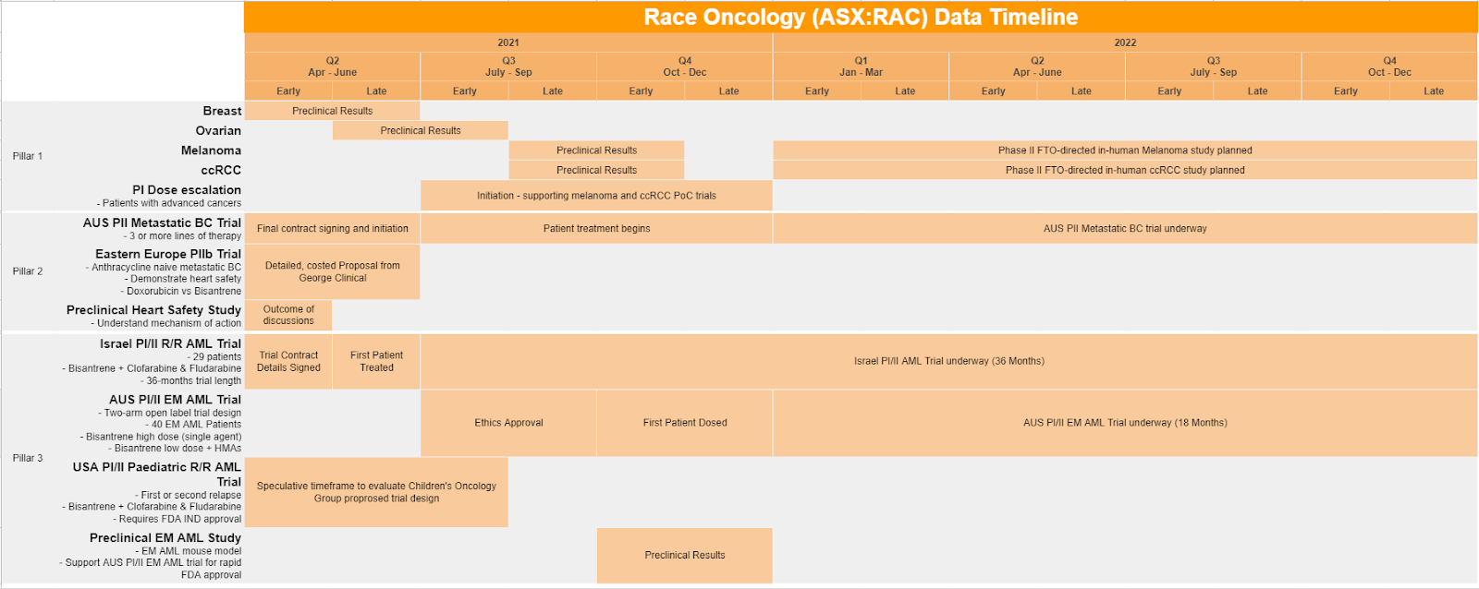
Task: Click Phase II ccRCC study planned bar
Action: pyautogui.click(x=1125, y=170)
